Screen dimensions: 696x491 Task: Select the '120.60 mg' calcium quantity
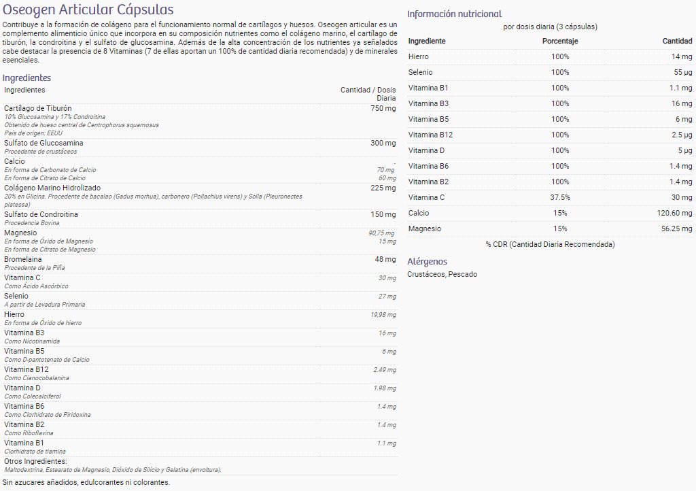coord(675,213)
